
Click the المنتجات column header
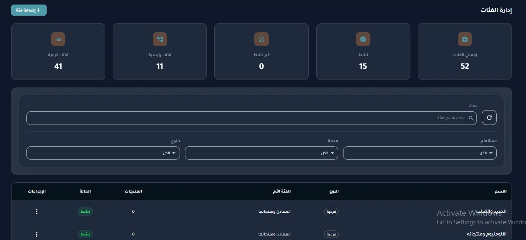coord(133,191)
